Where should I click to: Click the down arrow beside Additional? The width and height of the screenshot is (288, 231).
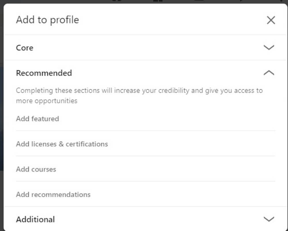(269, 219)
